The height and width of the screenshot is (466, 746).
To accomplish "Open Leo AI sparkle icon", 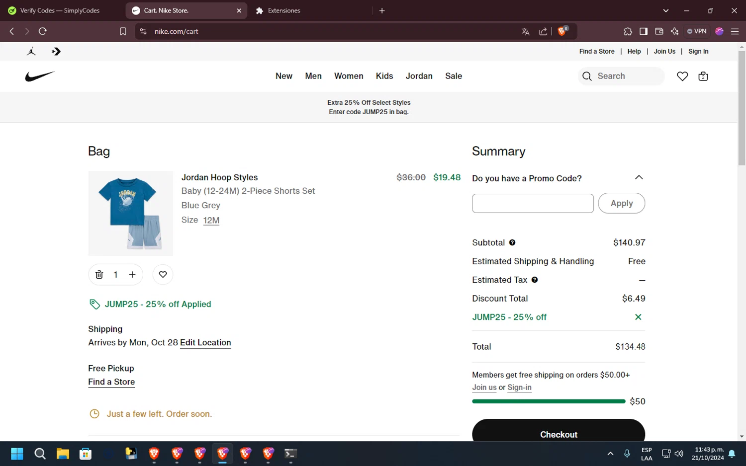I will coord(674,31).
